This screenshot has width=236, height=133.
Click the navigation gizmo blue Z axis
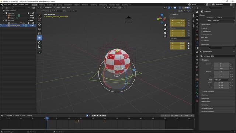click(162, 15)
